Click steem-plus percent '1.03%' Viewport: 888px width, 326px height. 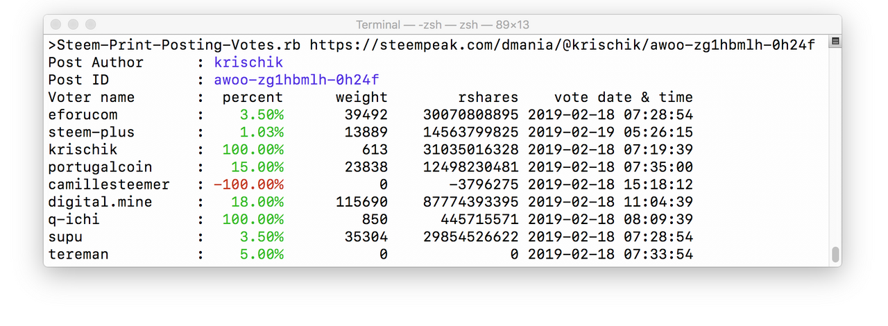(262, 132)
